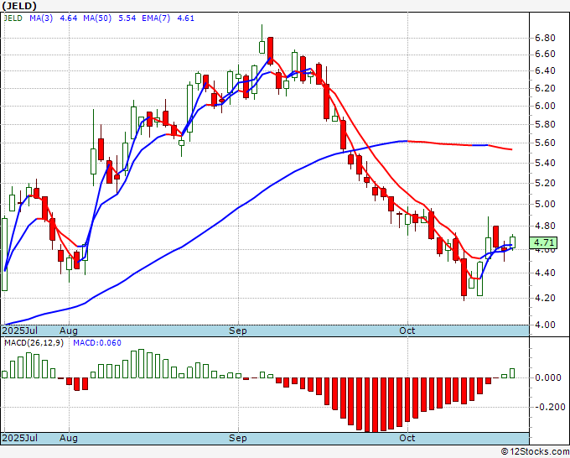Viewport: 570px width, 458px height.
Task: Click the current price tag 4.71
Action: (x=543, y=242)
